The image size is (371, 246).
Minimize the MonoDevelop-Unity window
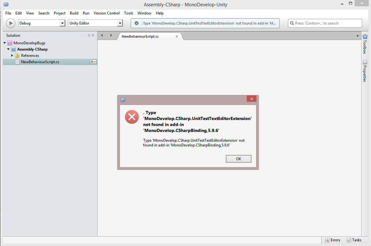tap(342, 4)
